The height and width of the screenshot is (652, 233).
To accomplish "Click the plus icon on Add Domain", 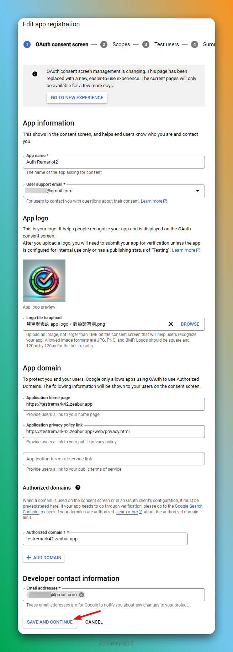I will point(29,557).
